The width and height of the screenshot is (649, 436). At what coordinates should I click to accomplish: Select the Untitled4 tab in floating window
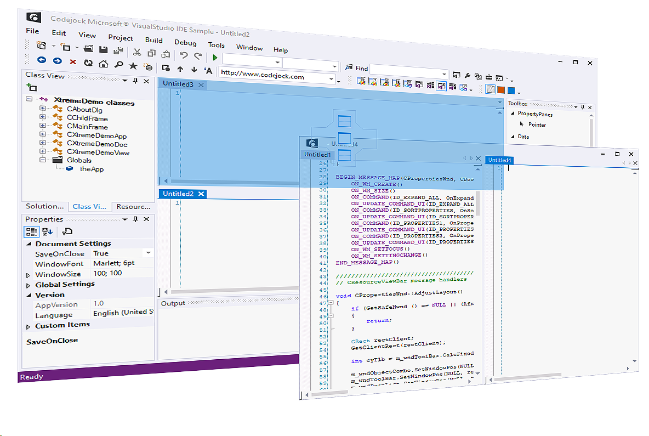coord(499,160)
